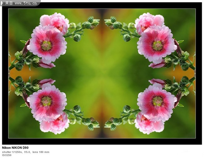Click the bottom-left large pink flower center

coord(46,101)
